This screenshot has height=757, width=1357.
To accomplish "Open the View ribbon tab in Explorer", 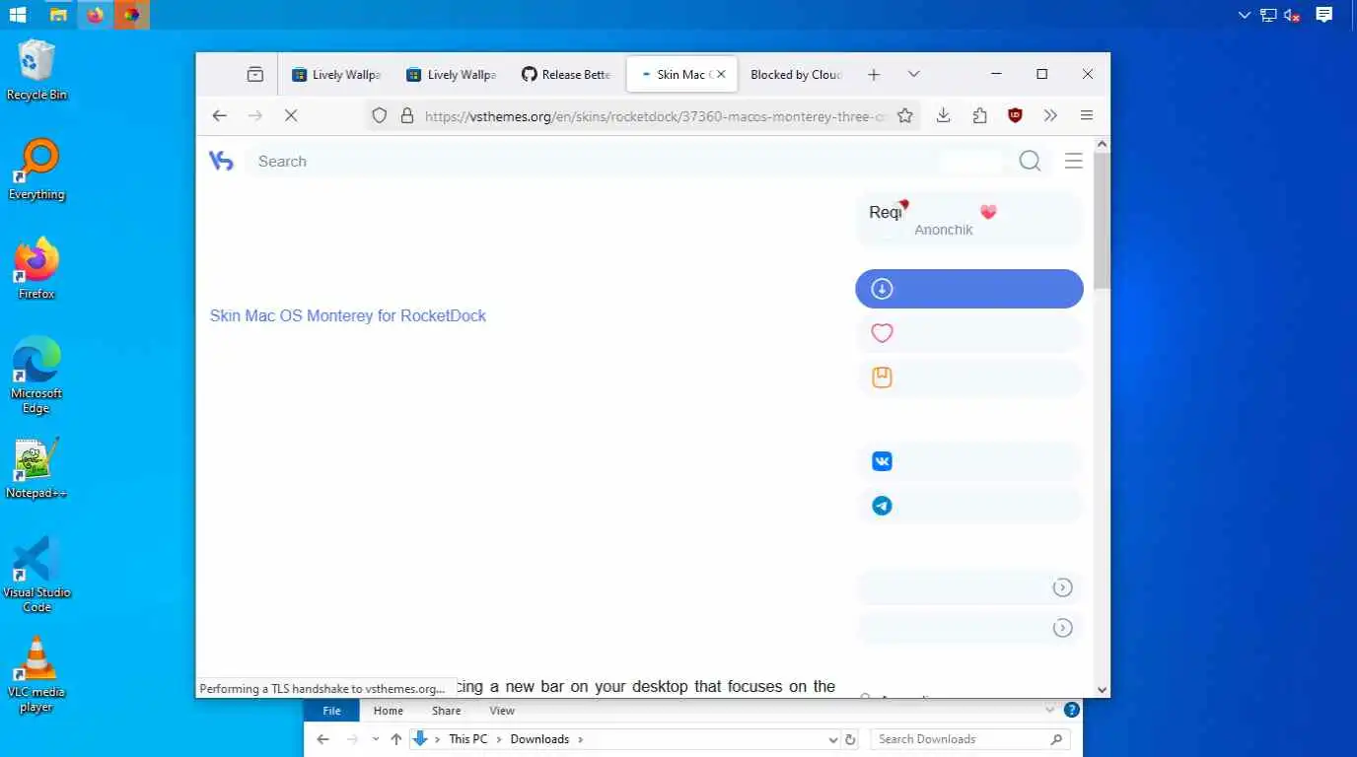I will pos(502,711).
